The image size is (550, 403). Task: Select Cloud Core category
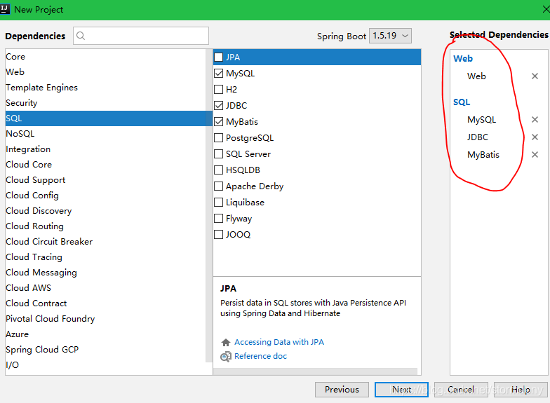pos(105,165)
